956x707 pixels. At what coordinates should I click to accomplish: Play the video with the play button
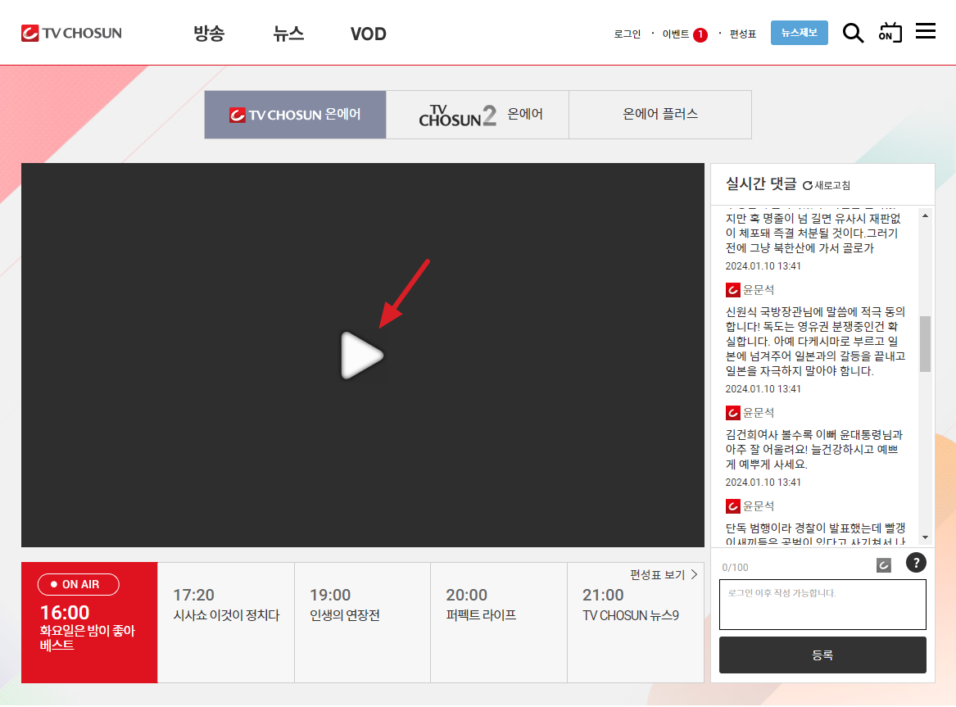(362, 356)
